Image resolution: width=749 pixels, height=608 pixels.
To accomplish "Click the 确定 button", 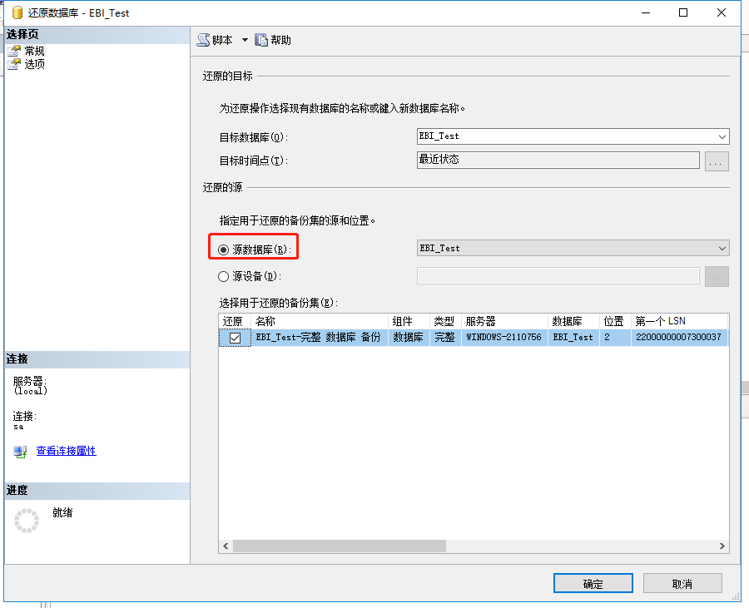I will coord(593,583).
